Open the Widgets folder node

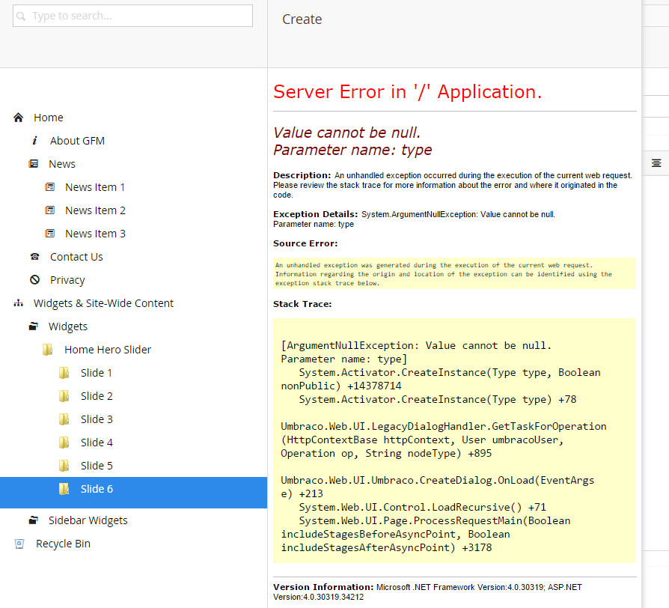point(68,326)
